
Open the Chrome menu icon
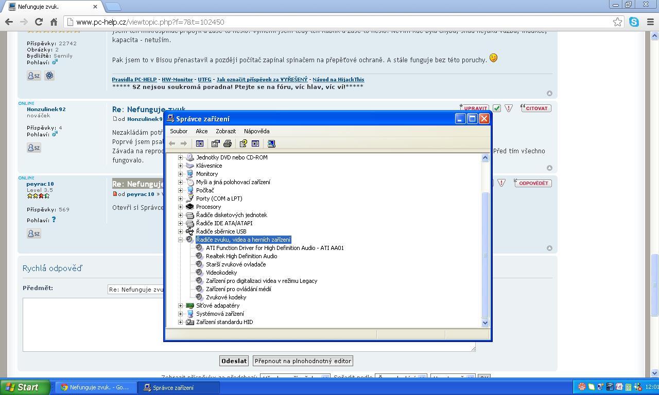click(649, 22)
